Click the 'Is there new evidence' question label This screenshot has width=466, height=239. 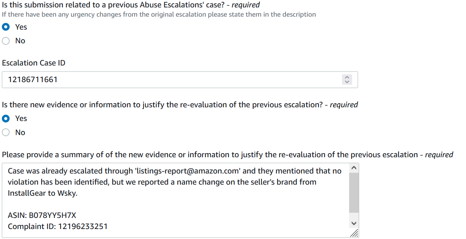tap(180, 105)
